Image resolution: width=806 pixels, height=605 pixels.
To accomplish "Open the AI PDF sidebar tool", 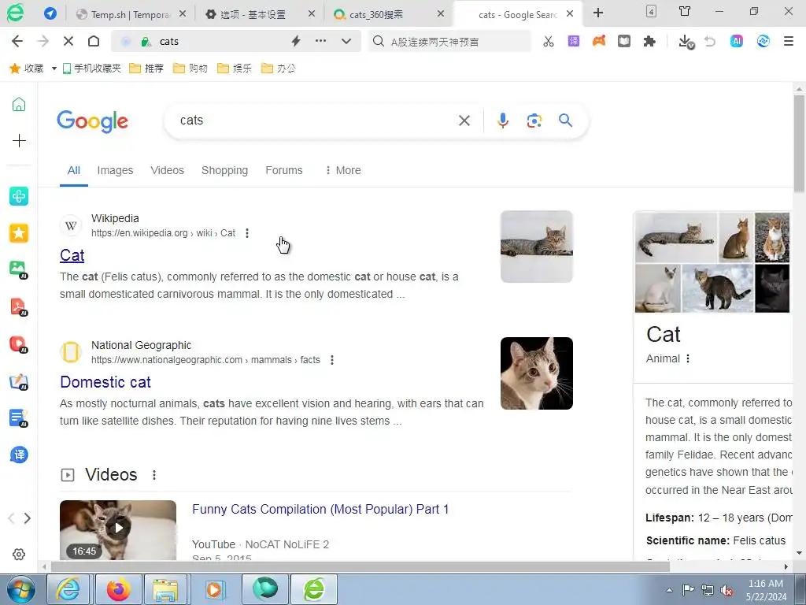I will click(19, 306).
